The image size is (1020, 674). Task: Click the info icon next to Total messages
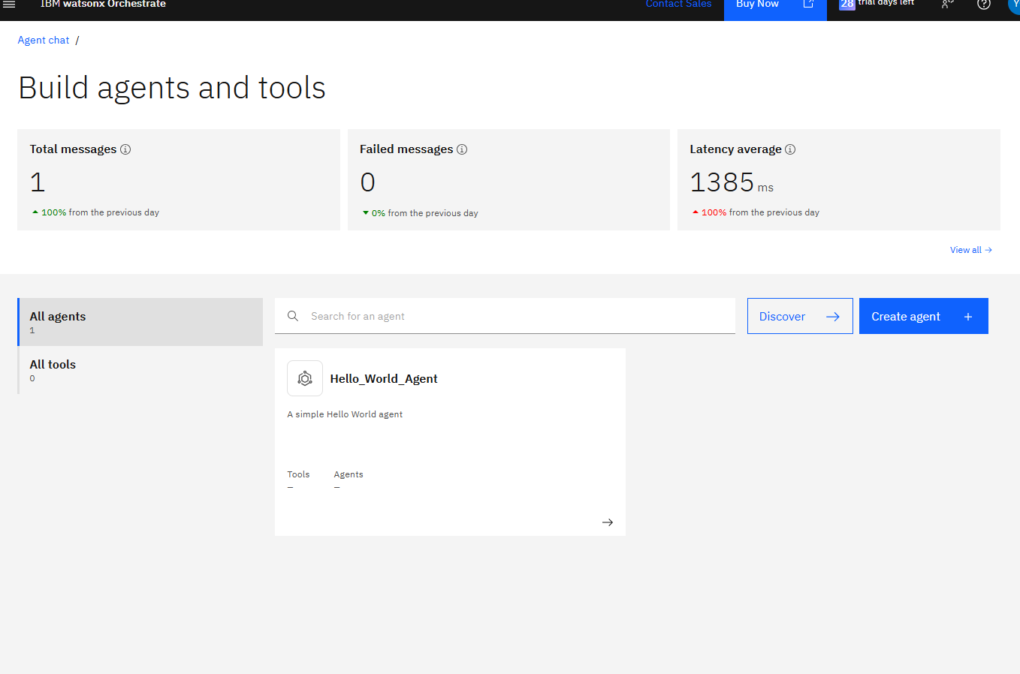pyautogui.click(x=125, y=149)
